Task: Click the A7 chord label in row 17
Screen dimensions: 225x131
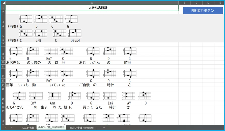Action: pyautogui.click(x=129, y=103)
